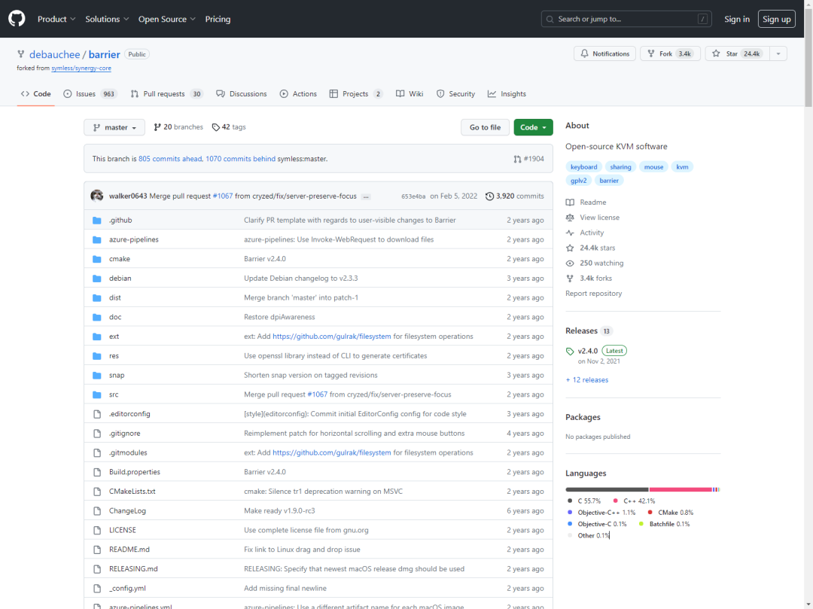Open the Pricing menu item
This screenshot has height=609, width=813.
218,19
